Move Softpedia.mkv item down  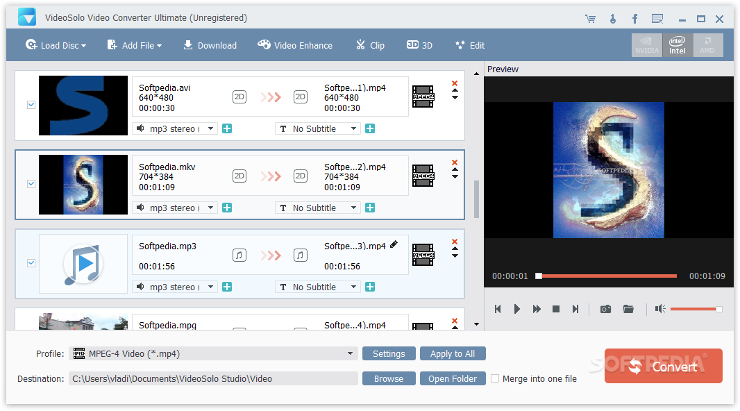point(455,177)
